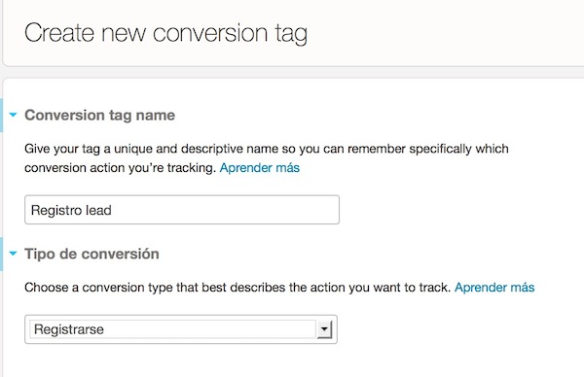Click the Create new conversion tag title
This screenshot has height=377, width=584.
pos(165,33)
